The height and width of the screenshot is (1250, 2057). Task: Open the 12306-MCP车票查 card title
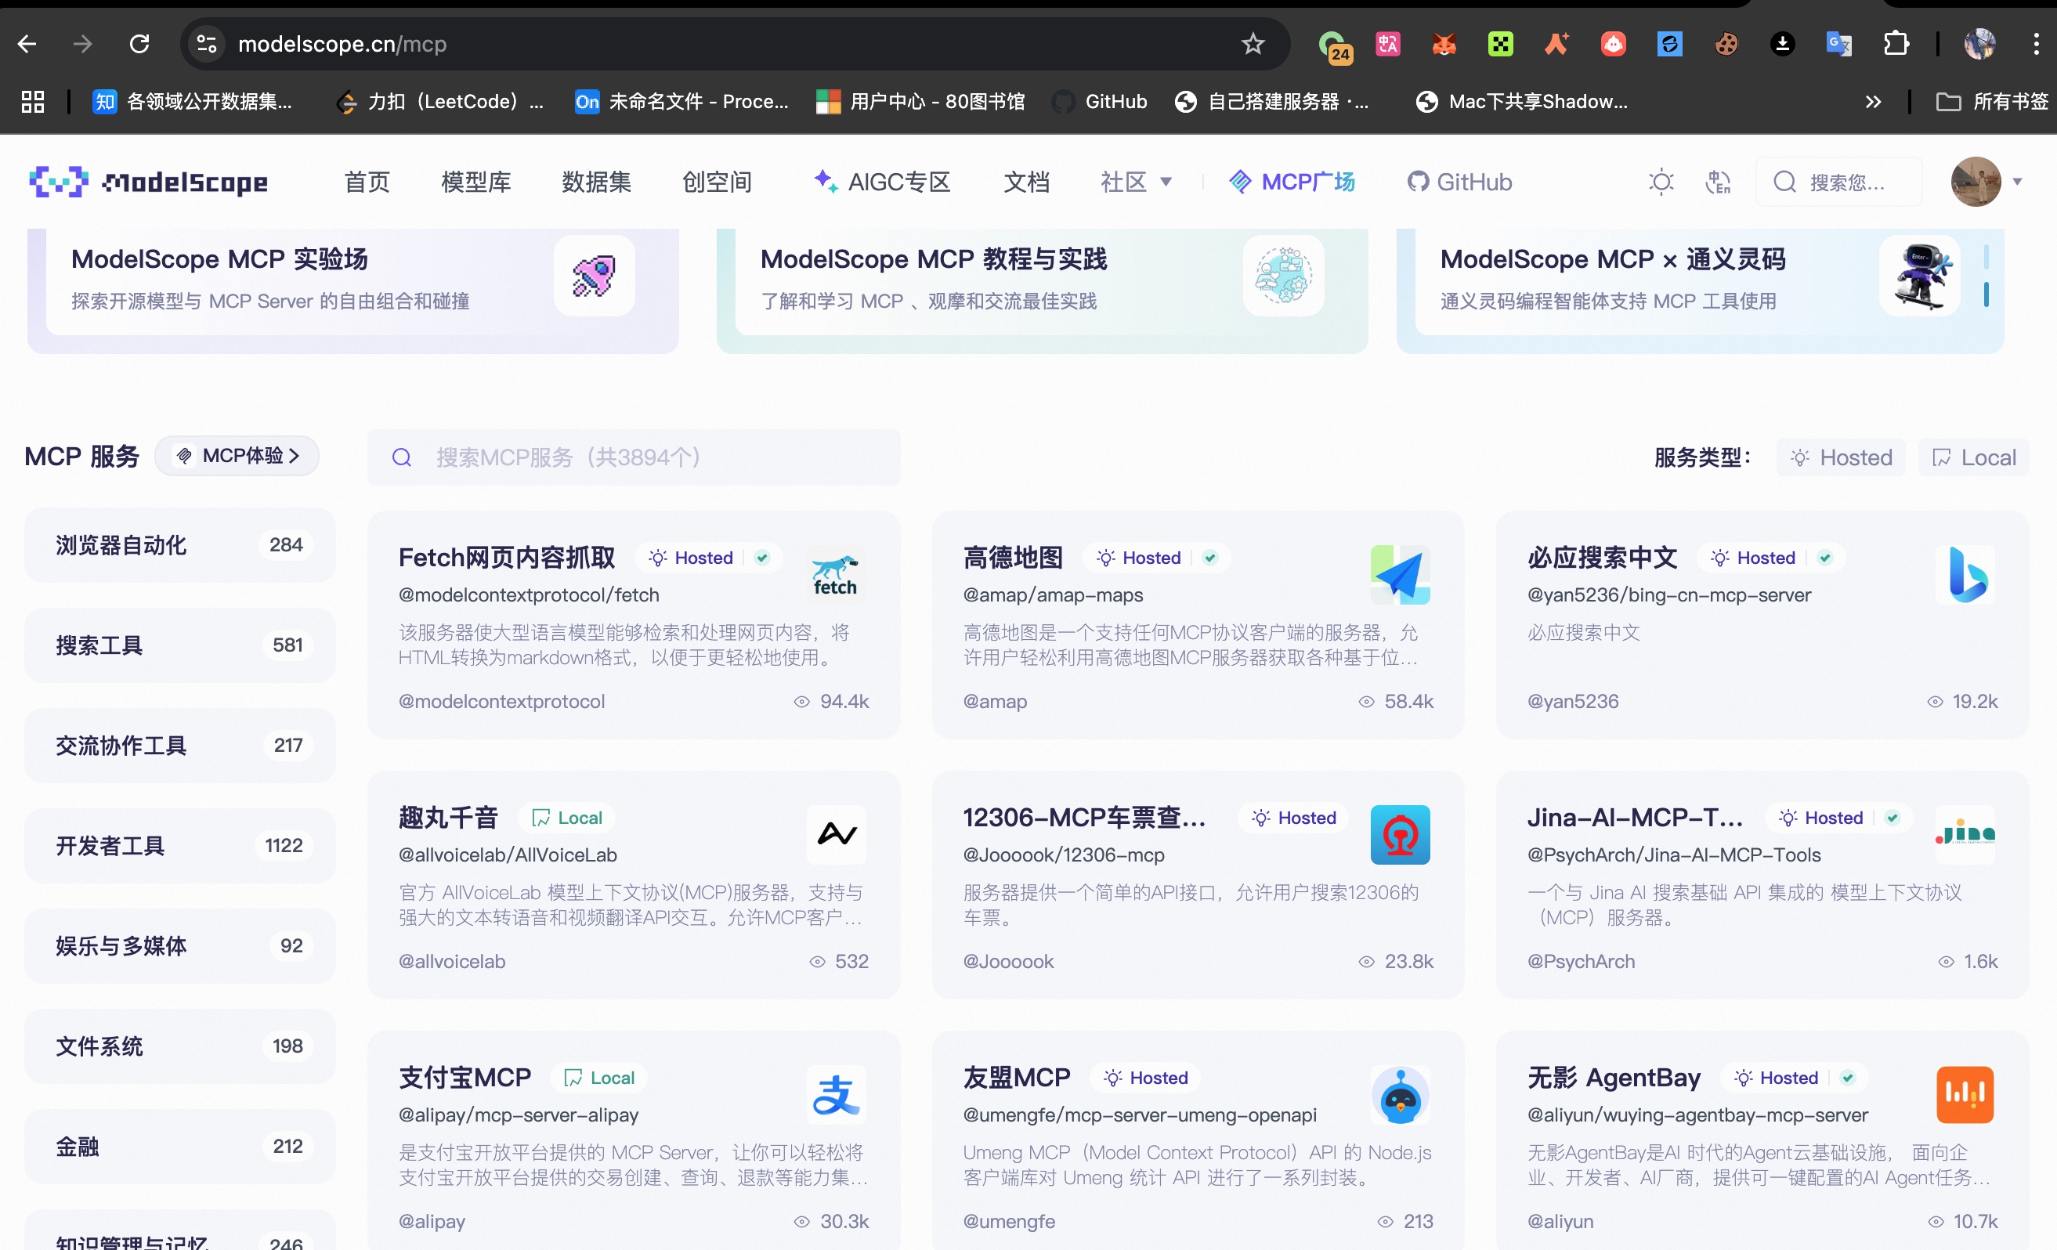click(1083, 818)
